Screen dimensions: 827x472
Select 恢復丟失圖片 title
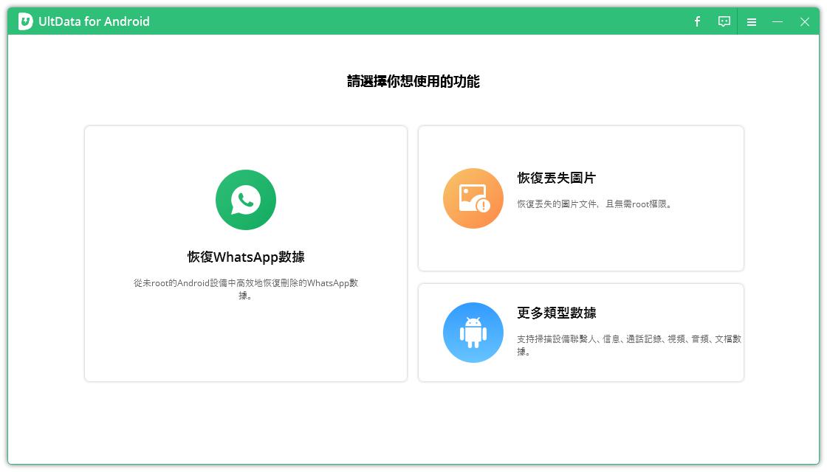(557, 178)
